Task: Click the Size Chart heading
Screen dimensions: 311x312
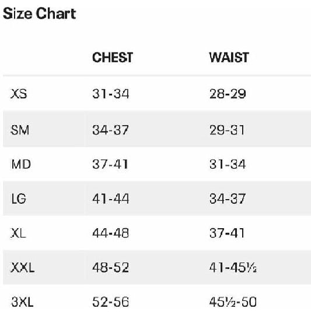Action: click(40, 13)
